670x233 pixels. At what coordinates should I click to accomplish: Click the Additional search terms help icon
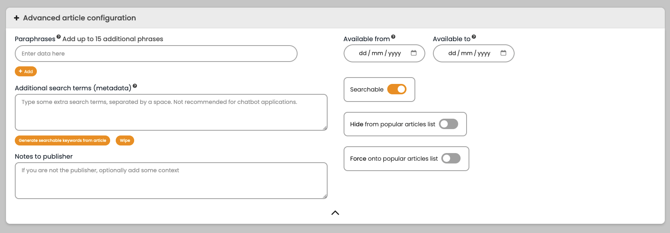point(135,86)
